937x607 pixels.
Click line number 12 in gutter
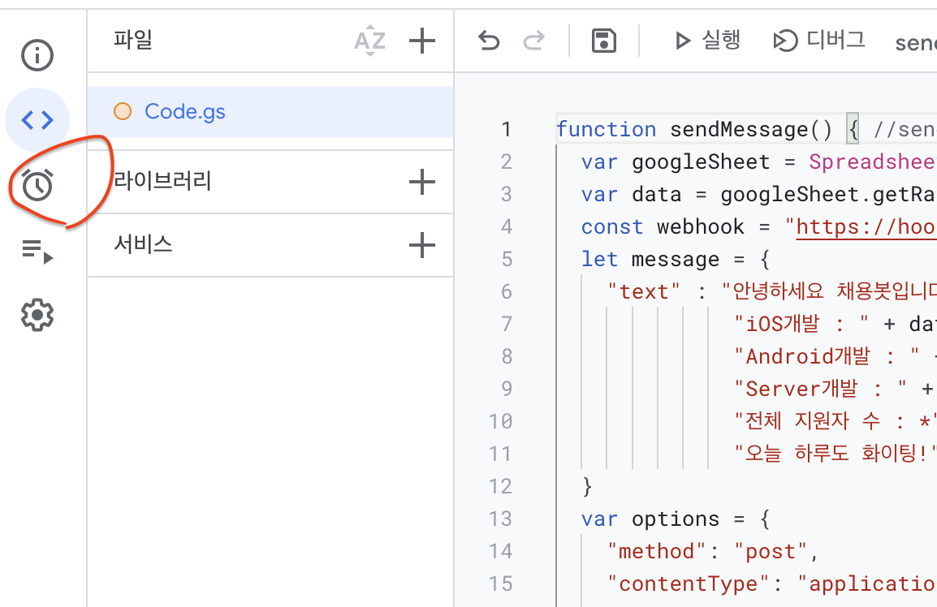click(500, 486)
